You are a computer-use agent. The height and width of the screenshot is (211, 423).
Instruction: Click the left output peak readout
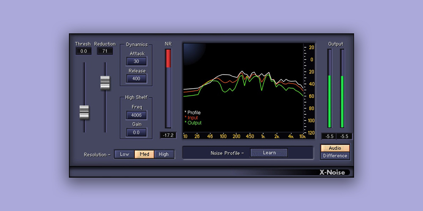coord(329,136)
